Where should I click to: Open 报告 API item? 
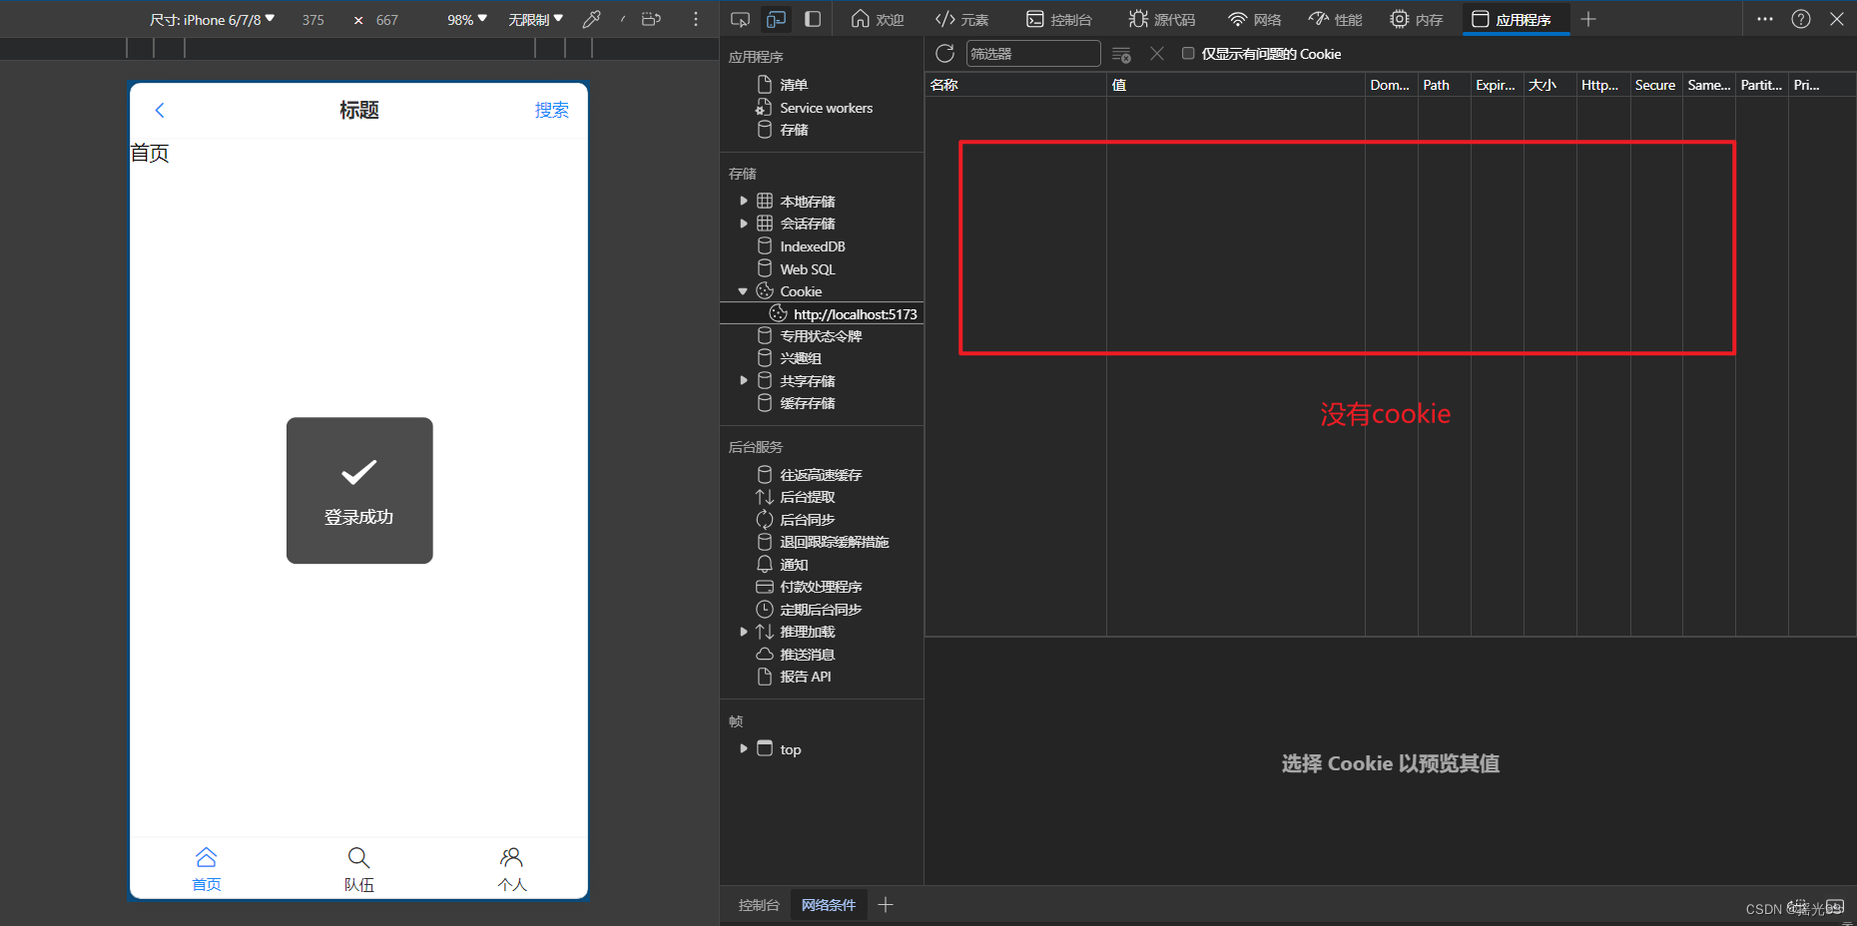805,677
